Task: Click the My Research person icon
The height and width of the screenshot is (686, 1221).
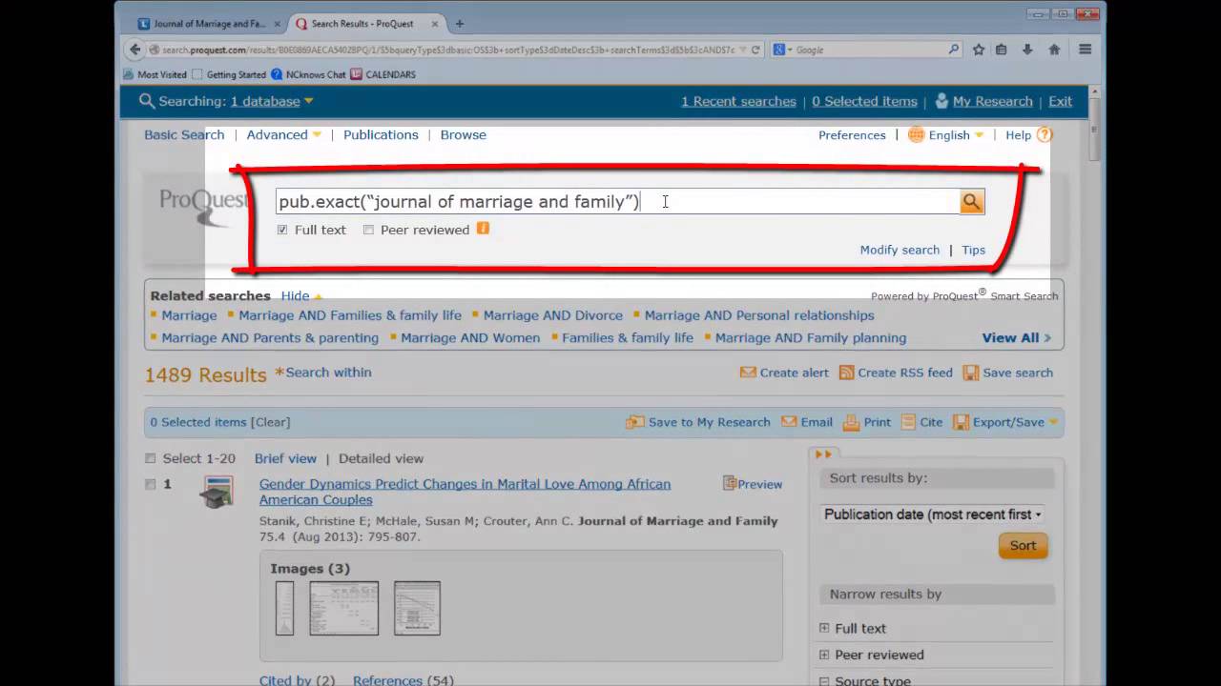Action: [942, 101]
